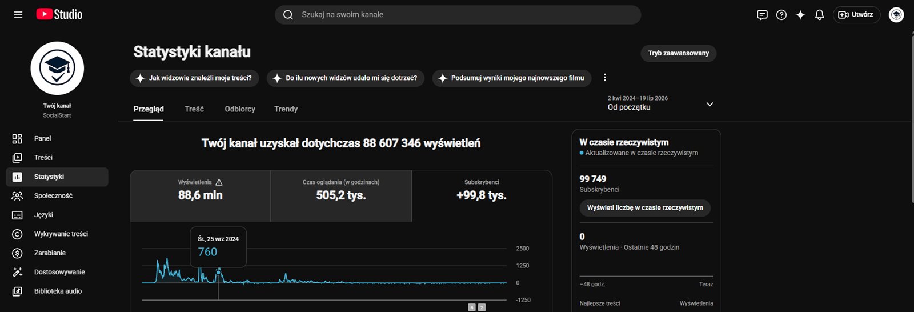Click the 'Jak widzowie znaleźli moje treści?' chip

[x=194, y=78]
